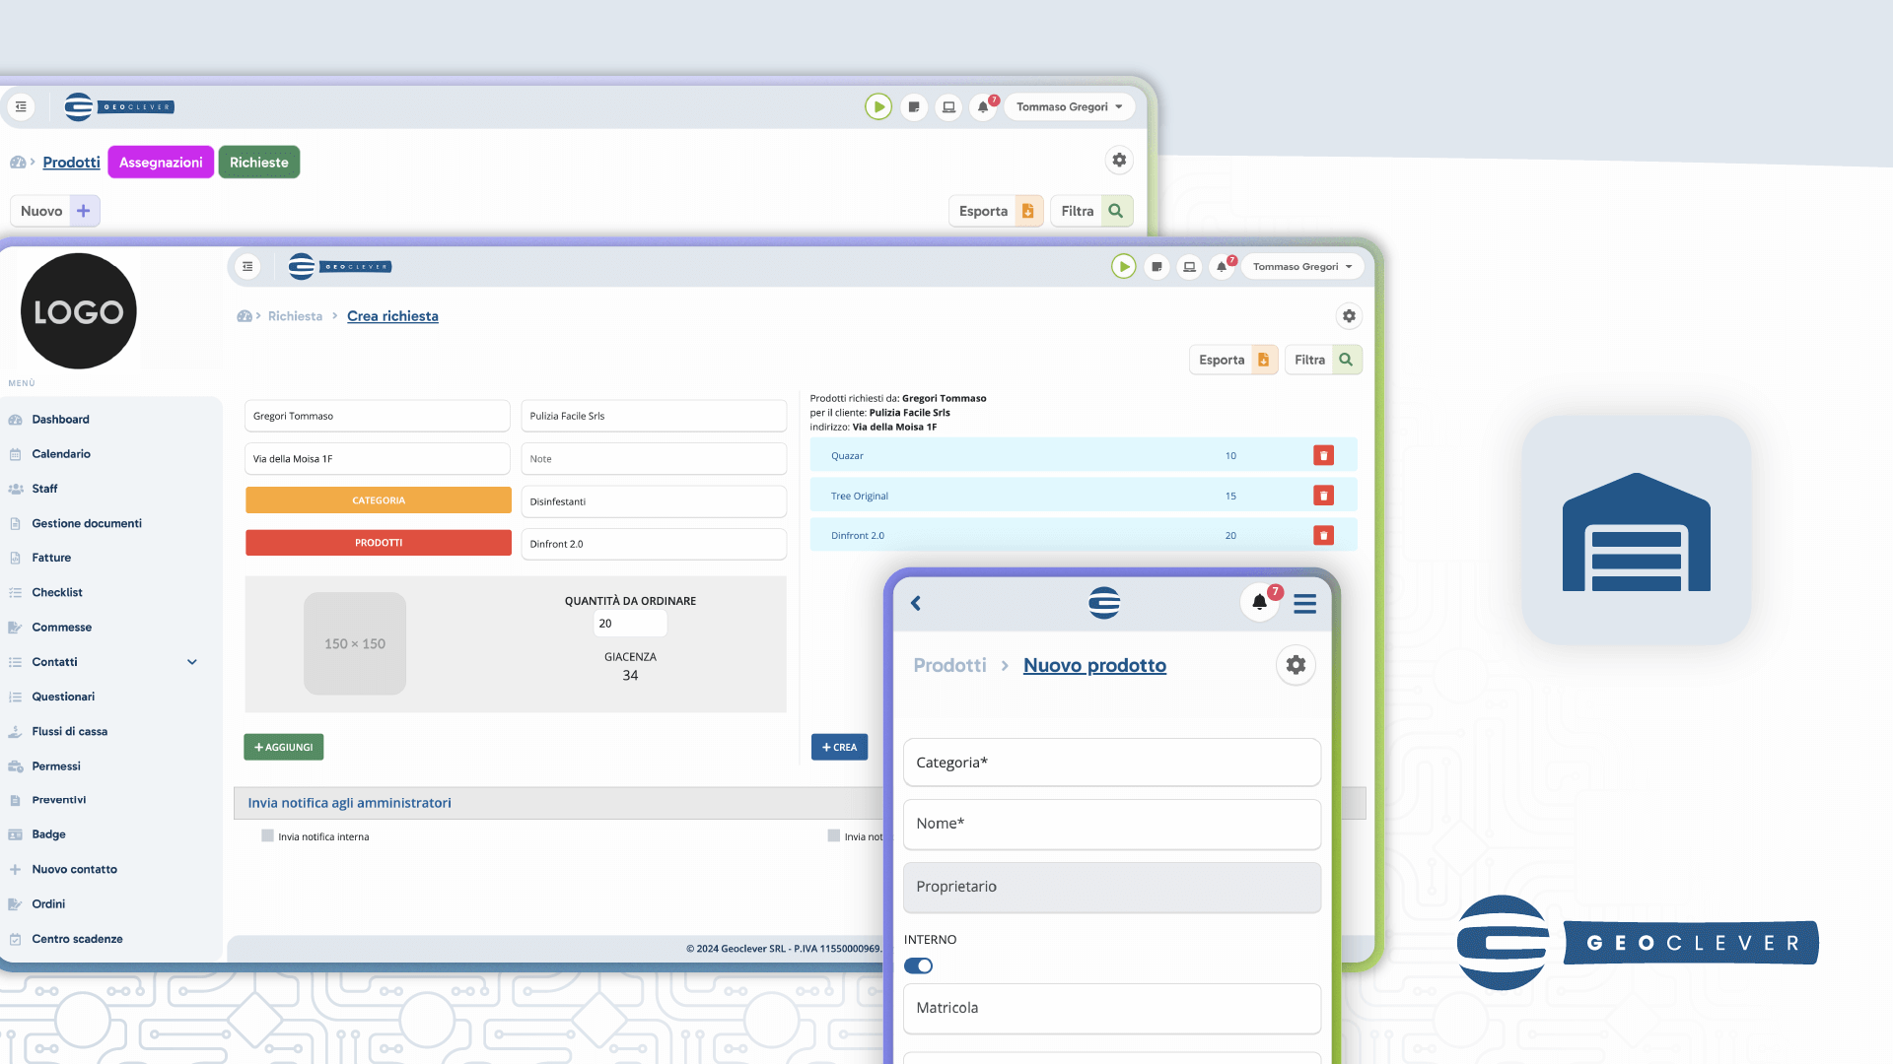Viewport: 1893px width, 1064px height.
Task: Open the notifications bell in the back Prodotti window
Action: click(x=983, y=106)
